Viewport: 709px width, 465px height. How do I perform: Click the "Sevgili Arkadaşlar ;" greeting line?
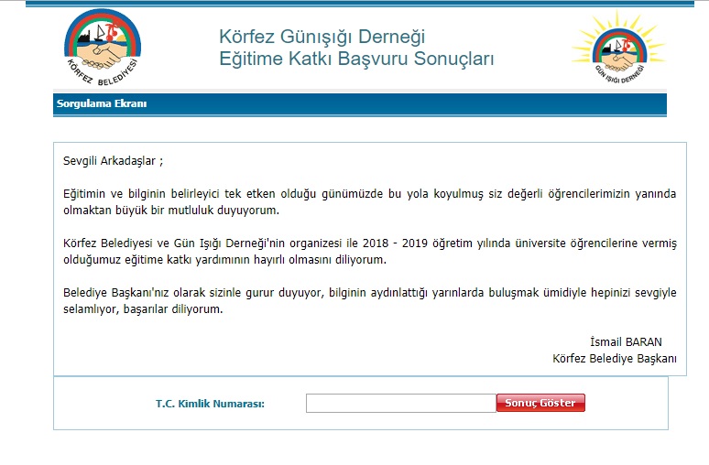tap(113, 161)
